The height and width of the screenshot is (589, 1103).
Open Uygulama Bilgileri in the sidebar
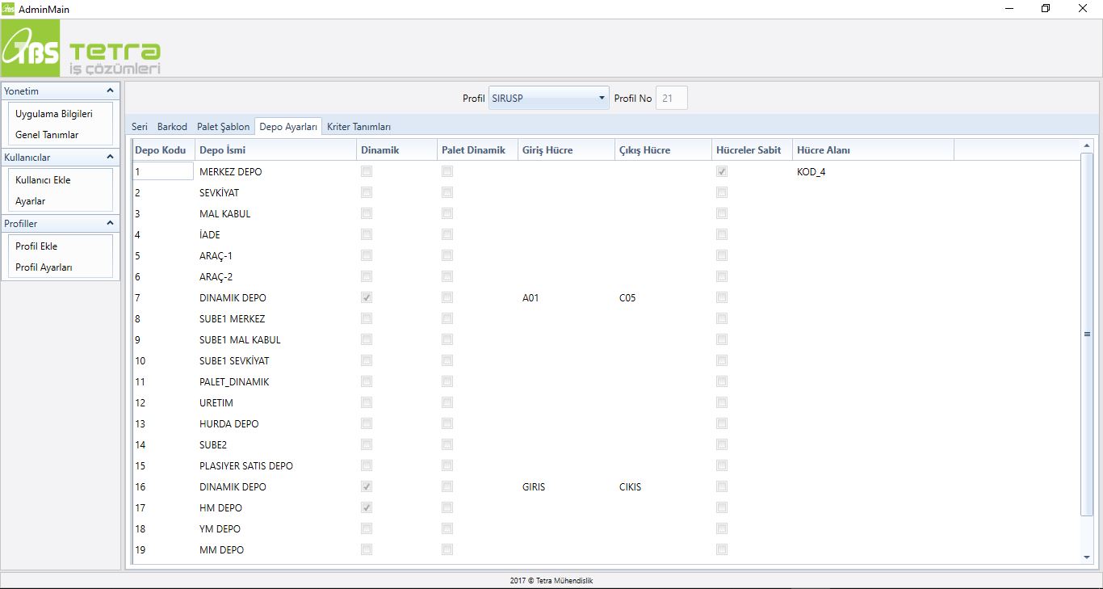[54, 114]
